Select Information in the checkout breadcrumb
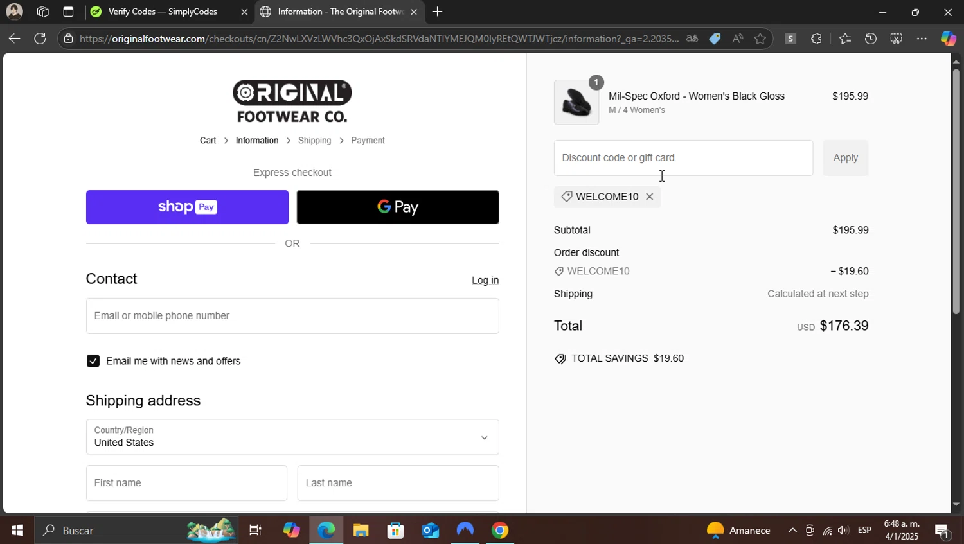The height and width of the screenshot is (544, 964). pyautogui.click(x=257, y=140)
